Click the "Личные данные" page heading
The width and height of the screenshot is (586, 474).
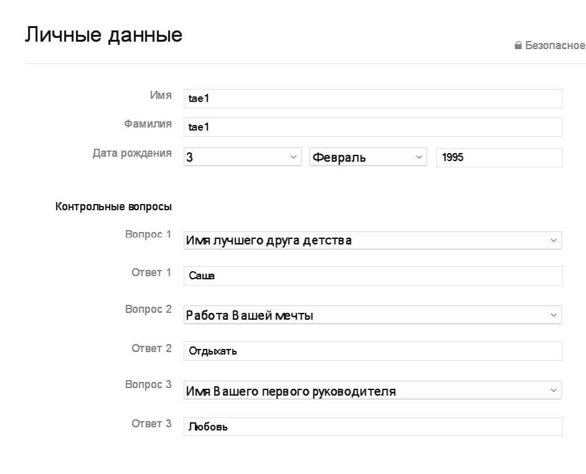click(103, 35)
